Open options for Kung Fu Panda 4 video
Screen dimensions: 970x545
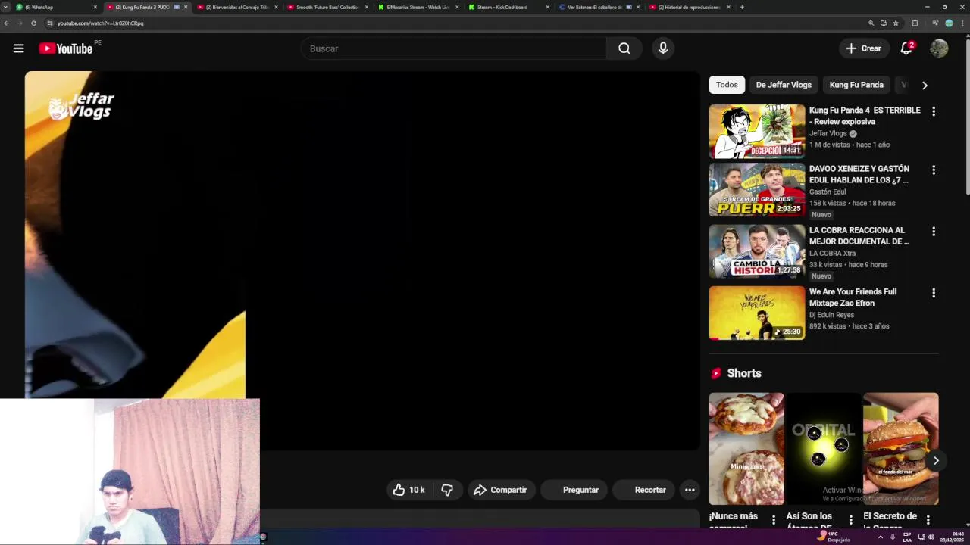pos(934,111)
